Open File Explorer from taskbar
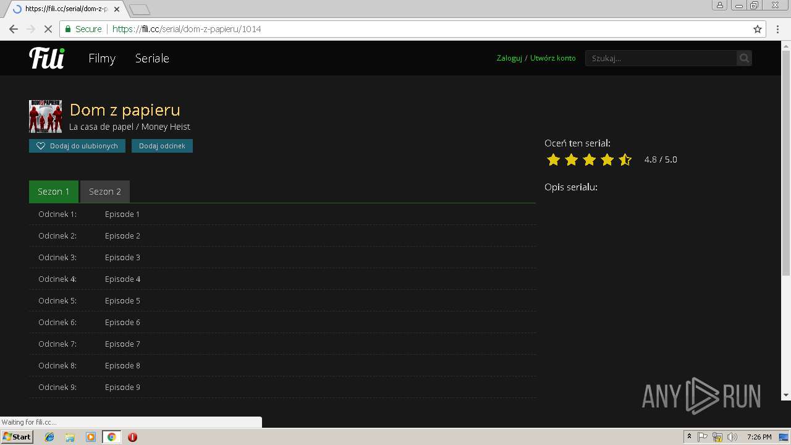Viewport: 791px width, 445px height. 70,437
